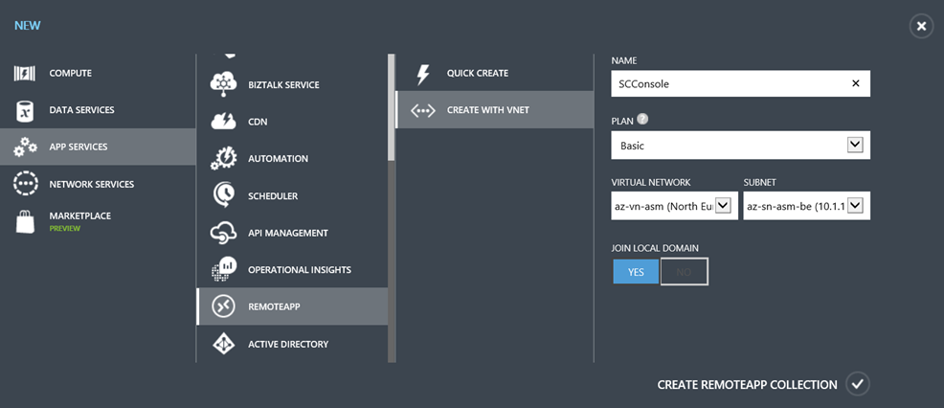Click the CDN cloud lightning icon

[x=223, y=122]
